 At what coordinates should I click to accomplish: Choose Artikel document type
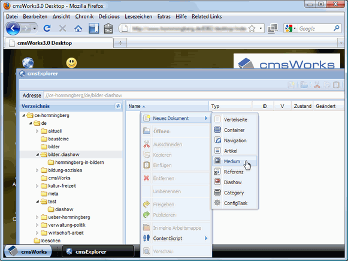[x=235, y=151]
